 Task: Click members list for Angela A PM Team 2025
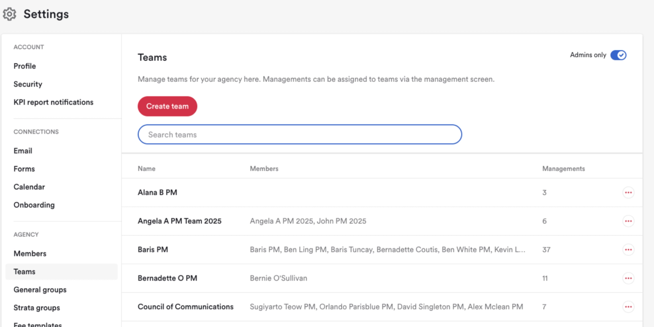[x=308, y=221]
